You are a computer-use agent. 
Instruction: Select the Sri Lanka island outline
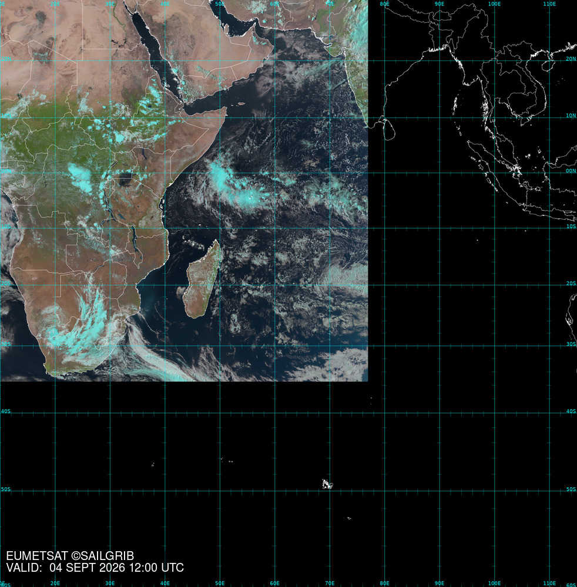tap(388, 129)
